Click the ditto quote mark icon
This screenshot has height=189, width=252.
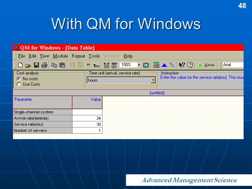point(88,65)
